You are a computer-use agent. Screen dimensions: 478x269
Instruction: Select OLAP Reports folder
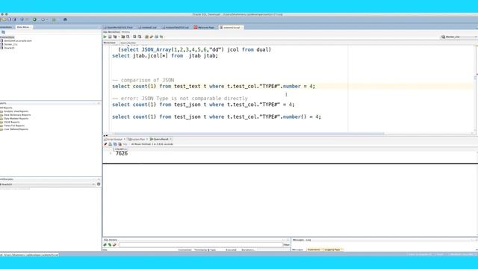click(10, 122)
